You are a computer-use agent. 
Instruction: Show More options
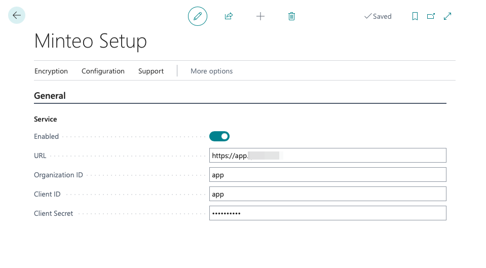click(x=211, y=71)
